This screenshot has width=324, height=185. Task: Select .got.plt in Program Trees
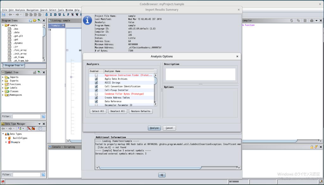tap(18, 36)
